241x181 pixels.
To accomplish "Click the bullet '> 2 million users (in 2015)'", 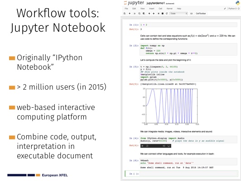I will 62,87.
